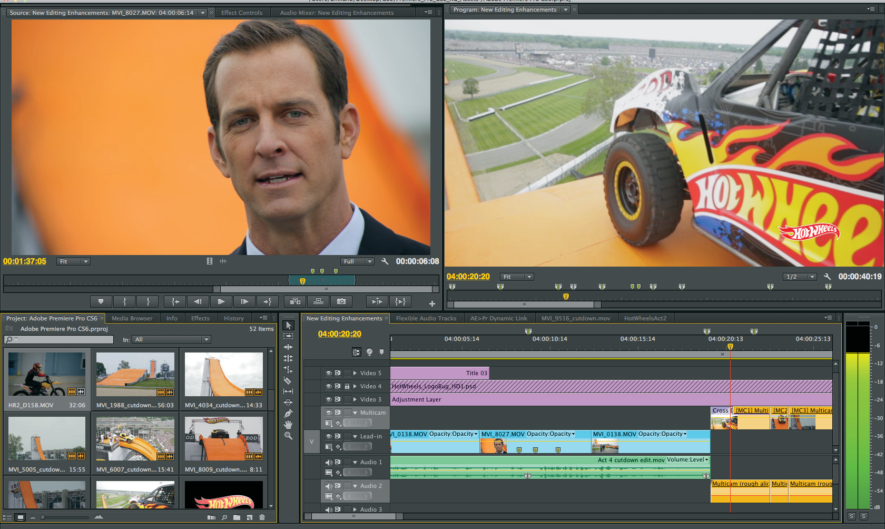Click Mark Out in Source monitor
The height and width of the screenshot is (529, 885).
pyautogui.click(x=148, y=301)
